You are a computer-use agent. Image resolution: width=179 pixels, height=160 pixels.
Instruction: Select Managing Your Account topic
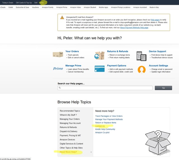pyautogui.click(x=70, y=123)
